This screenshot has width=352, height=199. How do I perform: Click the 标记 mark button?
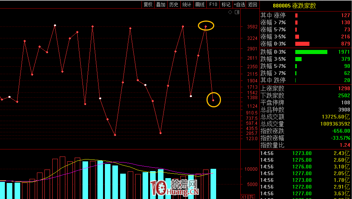[x=226, y=4]
